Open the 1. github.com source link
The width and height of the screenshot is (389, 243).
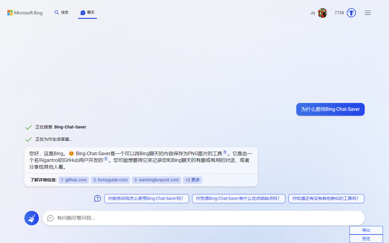[74, 180]
